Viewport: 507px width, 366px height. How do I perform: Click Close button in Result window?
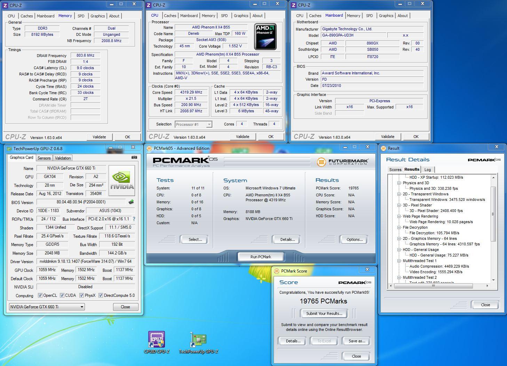tap(485, 305)
